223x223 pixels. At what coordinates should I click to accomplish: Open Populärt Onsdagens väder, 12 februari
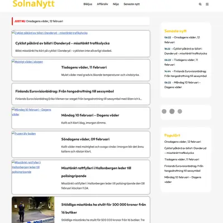point(183,142)
